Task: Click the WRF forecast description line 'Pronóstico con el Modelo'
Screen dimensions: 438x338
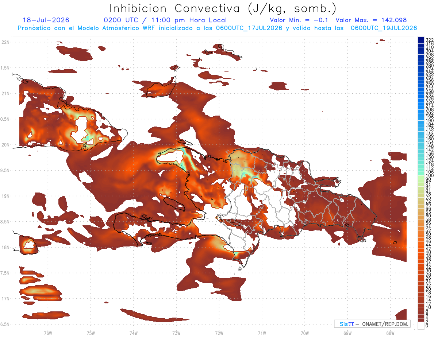Action: [x=217, y=28]
